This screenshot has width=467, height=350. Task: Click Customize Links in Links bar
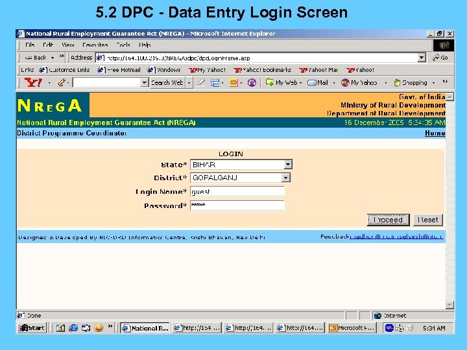click(x=65, y=70)
